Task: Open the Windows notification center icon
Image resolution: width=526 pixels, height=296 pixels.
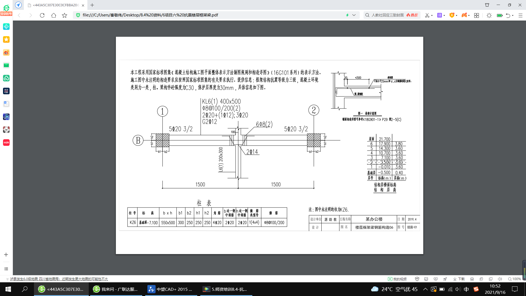Action: coord(515,289)
